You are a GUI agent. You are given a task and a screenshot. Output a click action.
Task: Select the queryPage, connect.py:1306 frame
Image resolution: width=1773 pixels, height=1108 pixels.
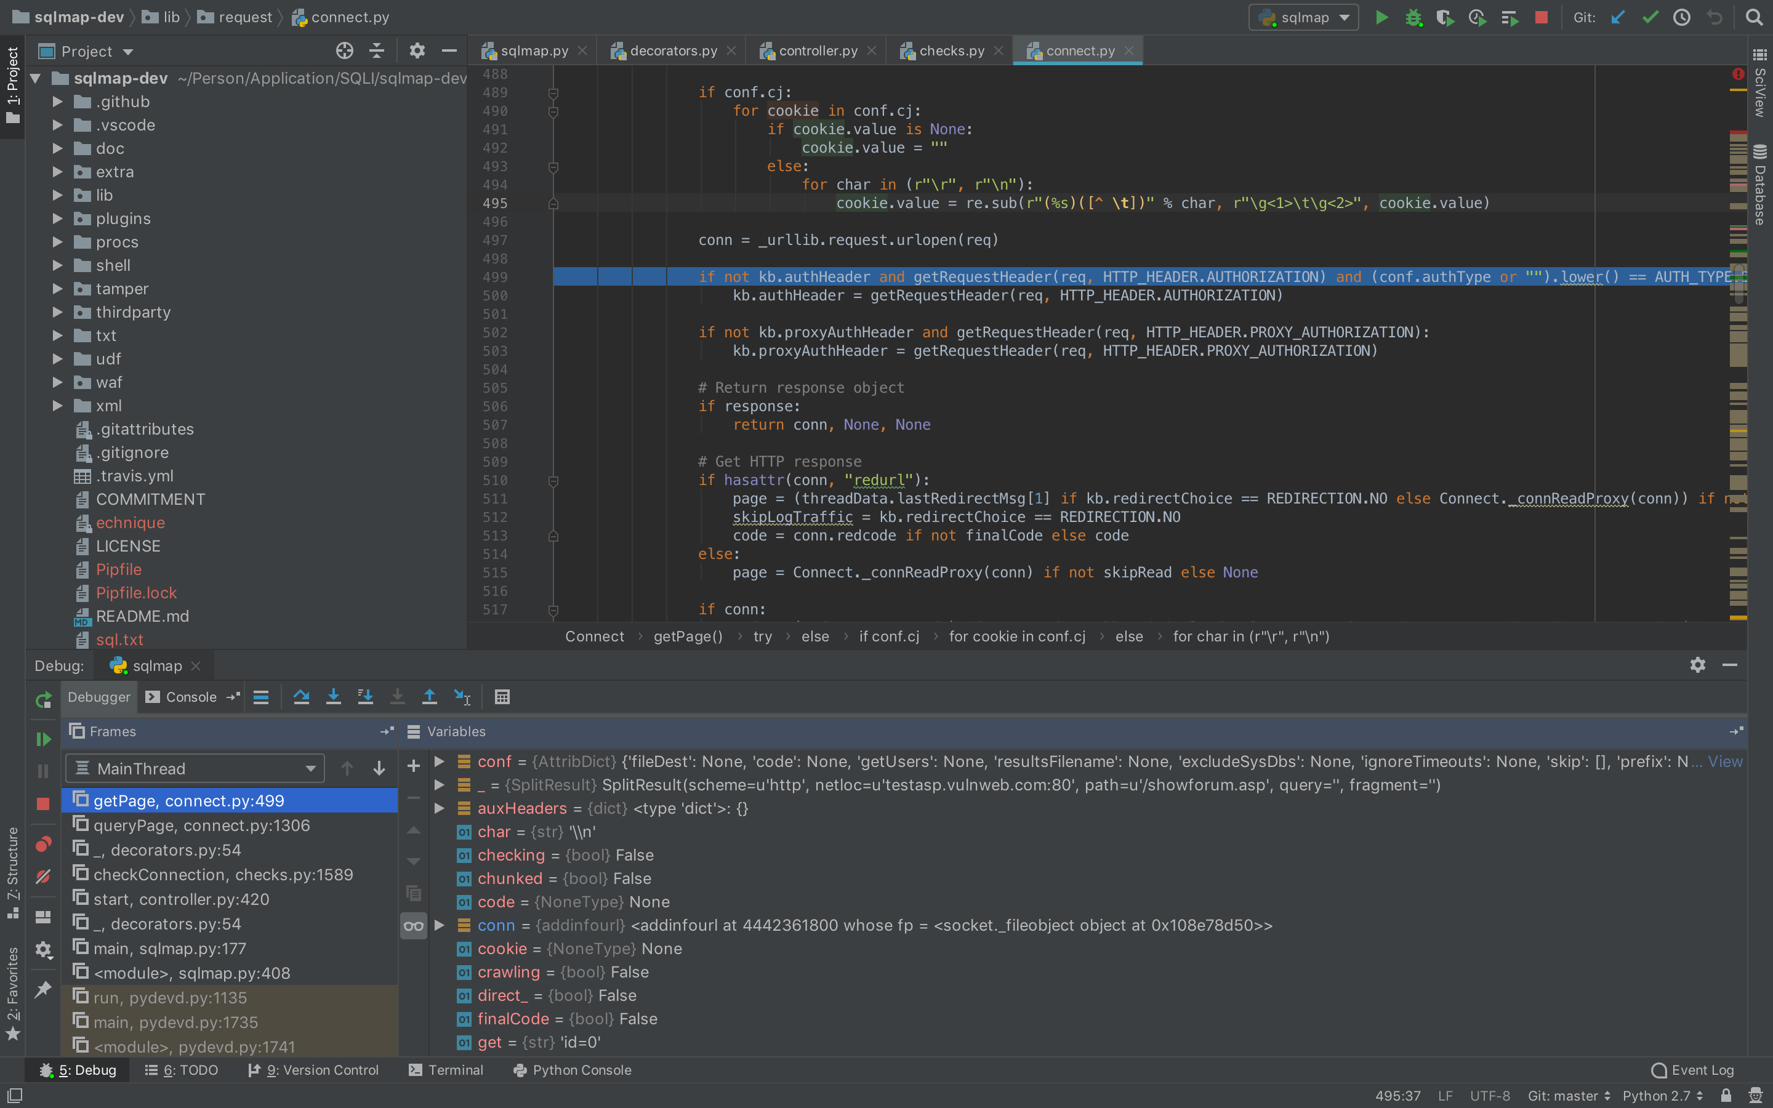(x=201, y=825)
